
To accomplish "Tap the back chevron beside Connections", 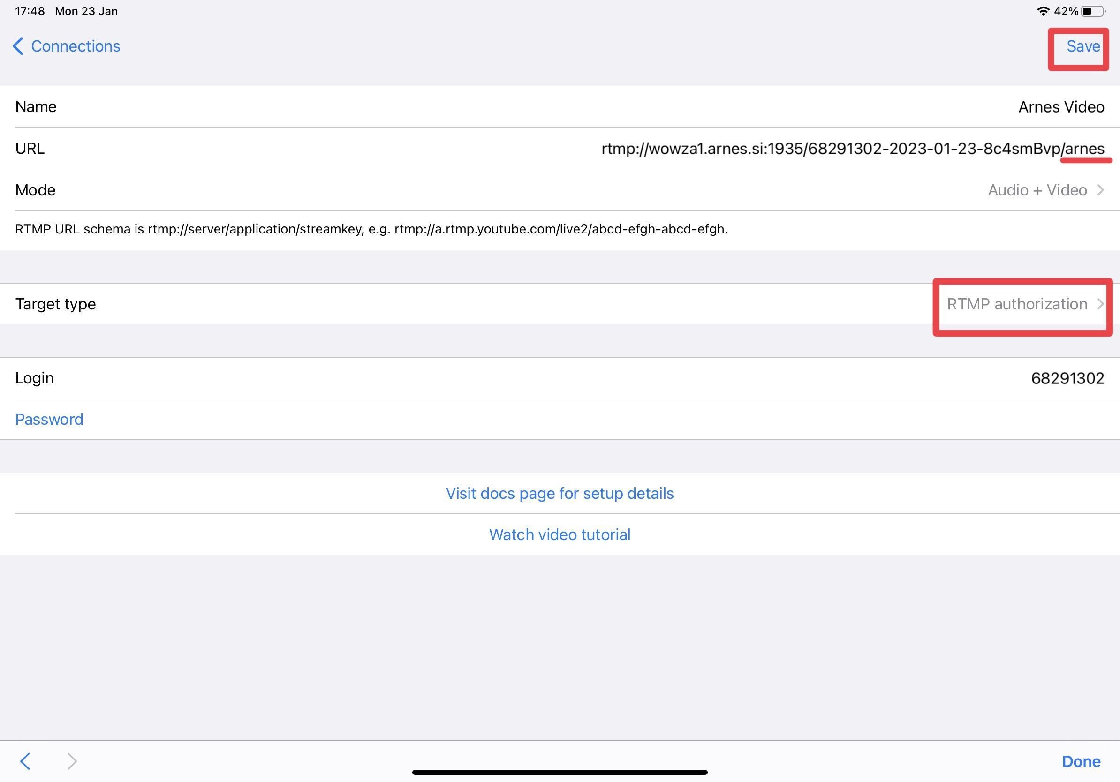I will (18, 46).
